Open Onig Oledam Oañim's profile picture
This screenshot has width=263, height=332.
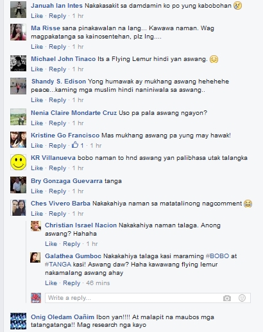(19, 321)
